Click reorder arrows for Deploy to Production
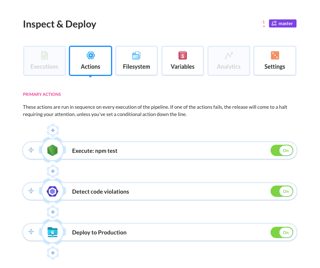 31,232
